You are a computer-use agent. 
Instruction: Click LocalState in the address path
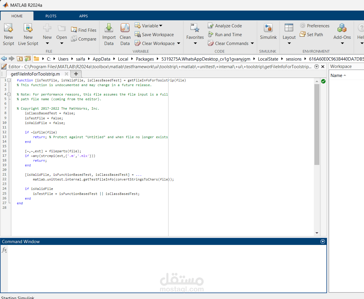tap(268, 59)
